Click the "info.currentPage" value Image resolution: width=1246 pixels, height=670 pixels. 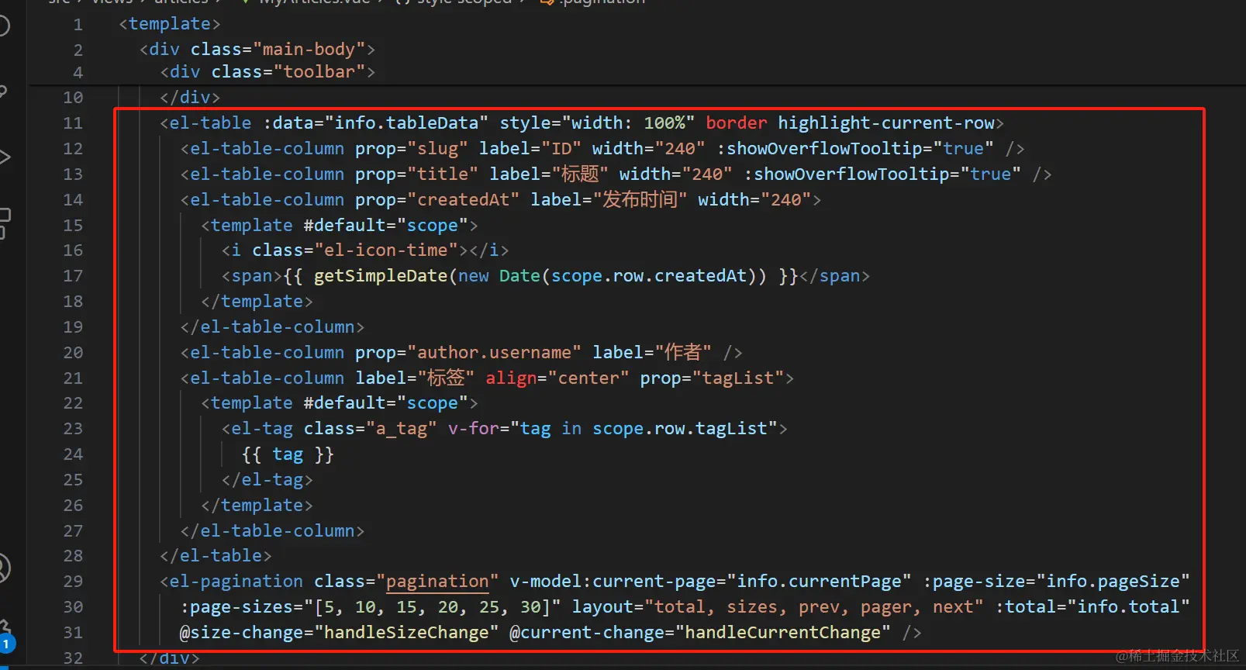(819, 581)
